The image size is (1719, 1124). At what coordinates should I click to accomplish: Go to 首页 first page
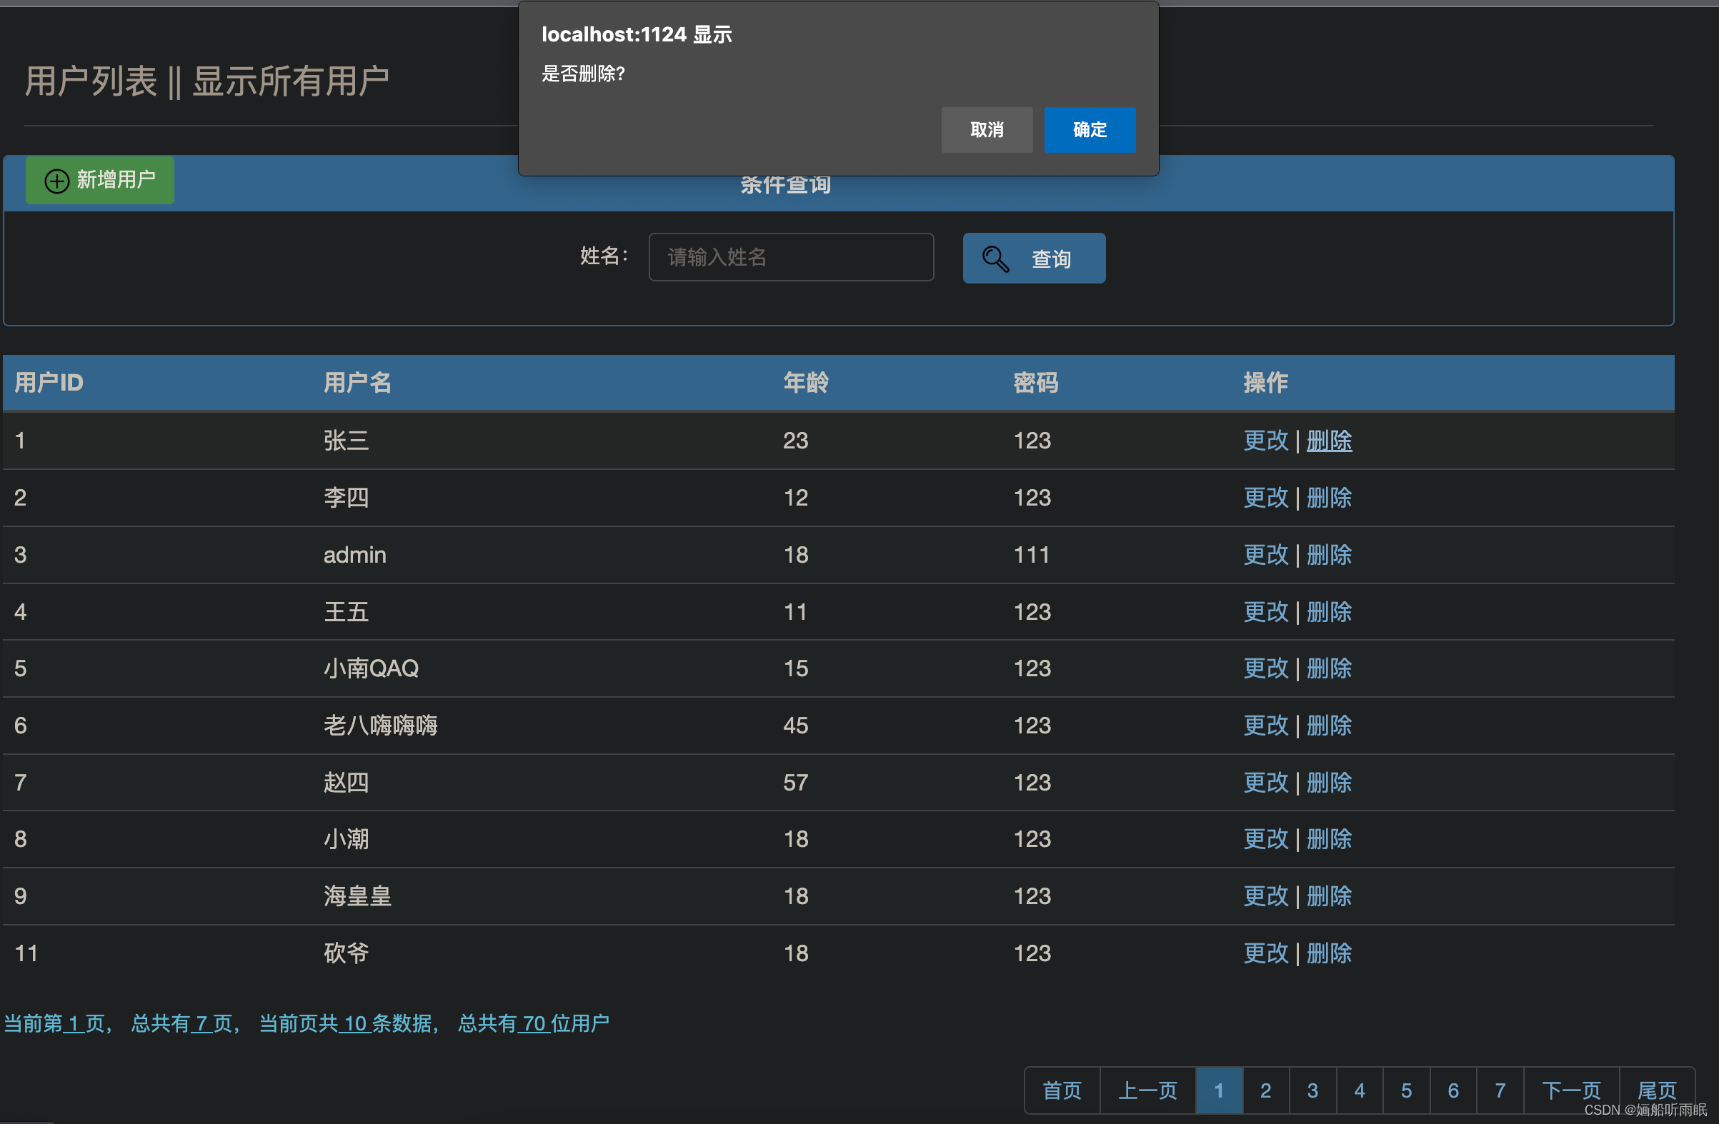(x=1062, y=1090)
